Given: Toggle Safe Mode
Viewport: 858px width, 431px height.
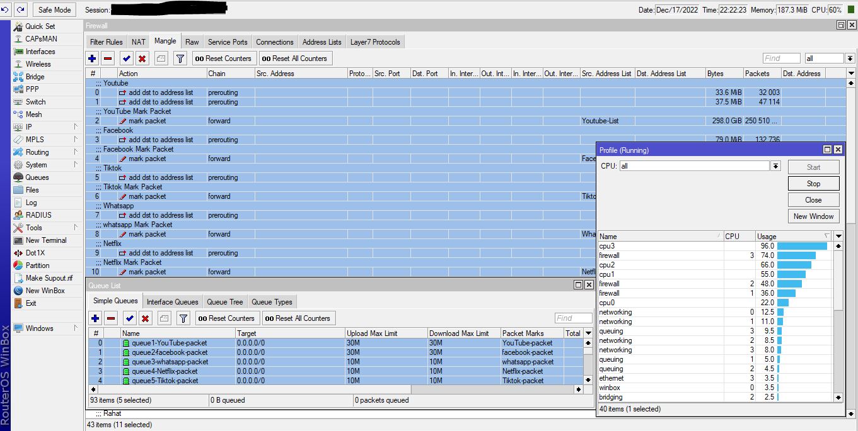Looking at the screenshot, I should pos(54,9).
